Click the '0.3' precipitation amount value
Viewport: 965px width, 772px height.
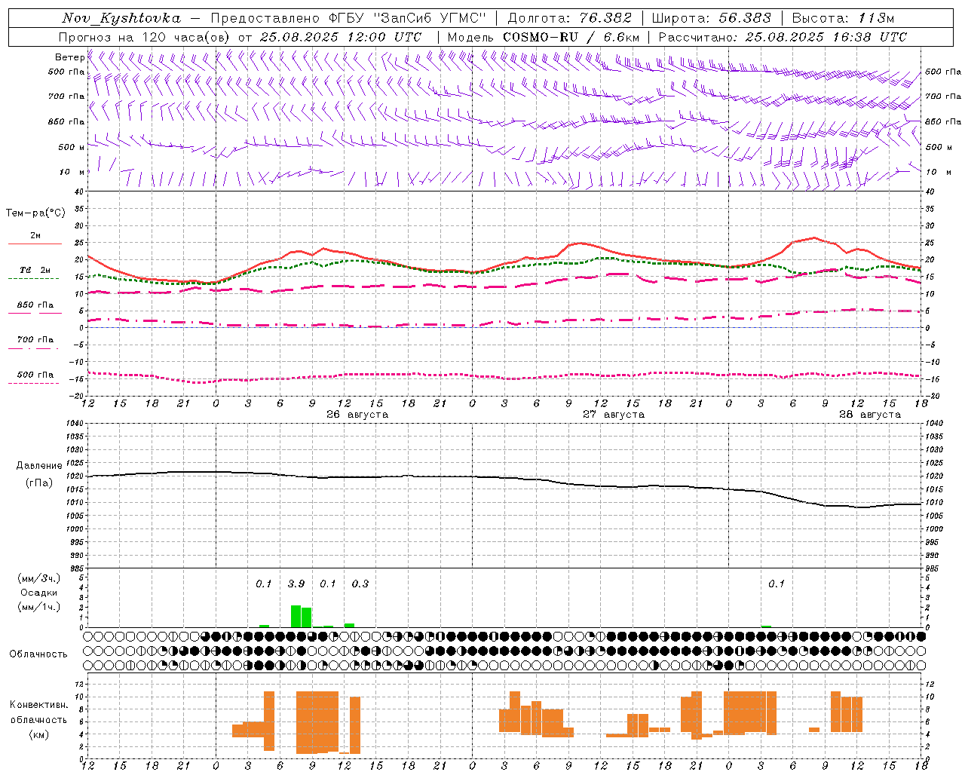pos(360,584)
